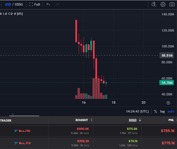Viewport: 177px width, 149px height.
Task: Click the 20 date label on time axis
Action: coord(143,103)
